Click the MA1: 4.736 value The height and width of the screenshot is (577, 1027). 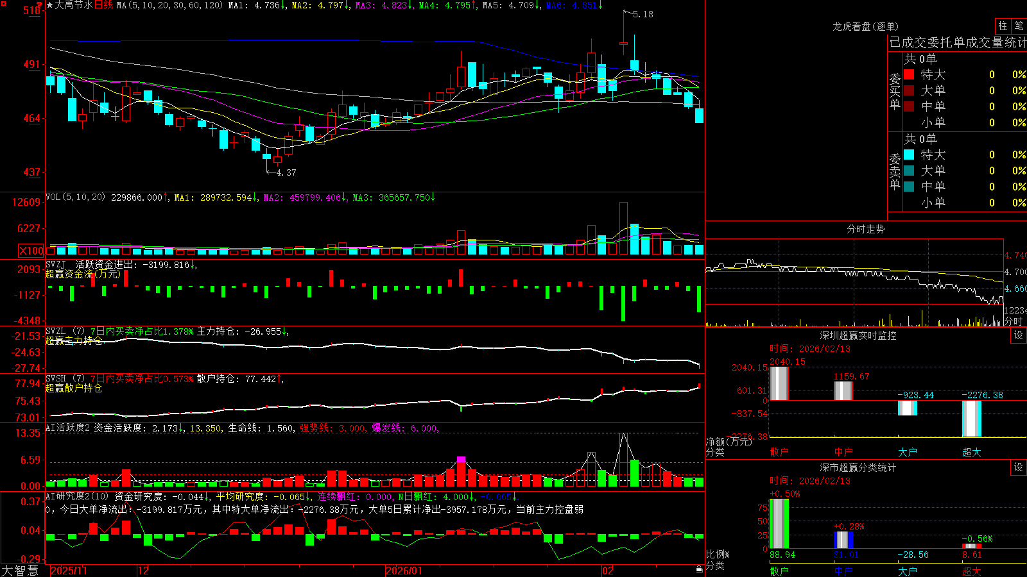pyautogui.click(x=257, y=5)
